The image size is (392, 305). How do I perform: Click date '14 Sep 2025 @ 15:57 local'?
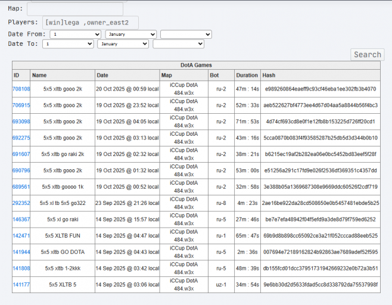[x=127, y=219]
